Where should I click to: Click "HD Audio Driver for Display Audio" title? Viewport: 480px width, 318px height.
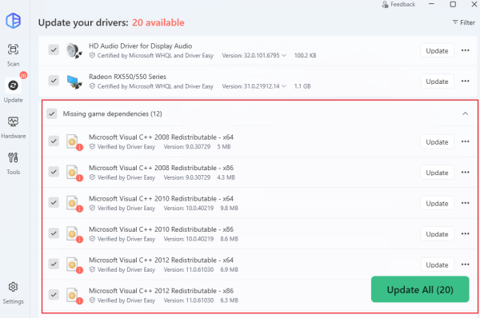pyautogui.click(x=141, y=46)
